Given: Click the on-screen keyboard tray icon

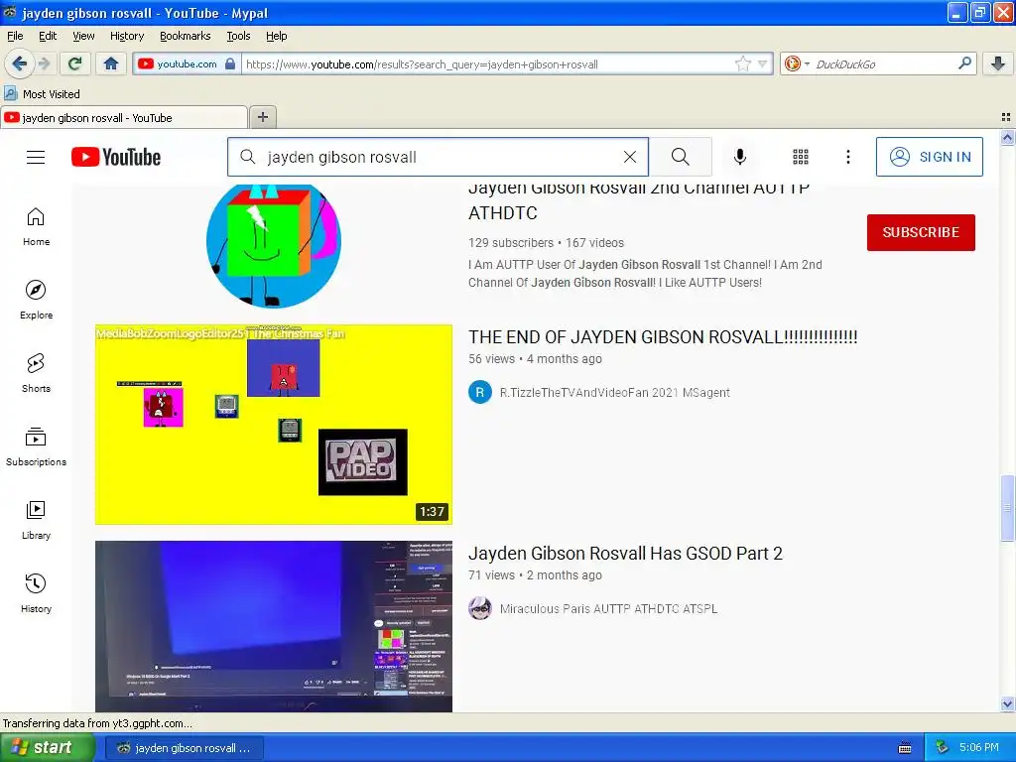Looking at the screenshot, I should (905, 748).
